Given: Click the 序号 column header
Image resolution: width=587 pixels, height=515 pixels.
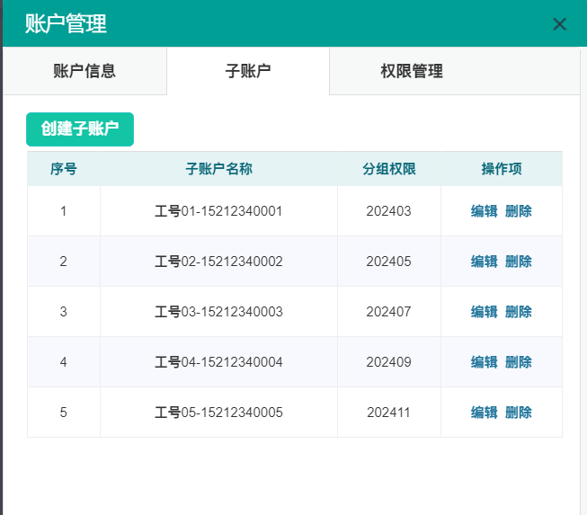Looking at the screenshot, I should (x=63, y=169).
